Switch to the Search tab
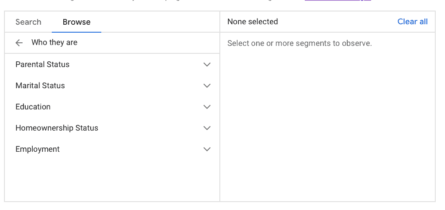Image resolution: width=445 pixels, height=210 pixels. pos(28,22)
